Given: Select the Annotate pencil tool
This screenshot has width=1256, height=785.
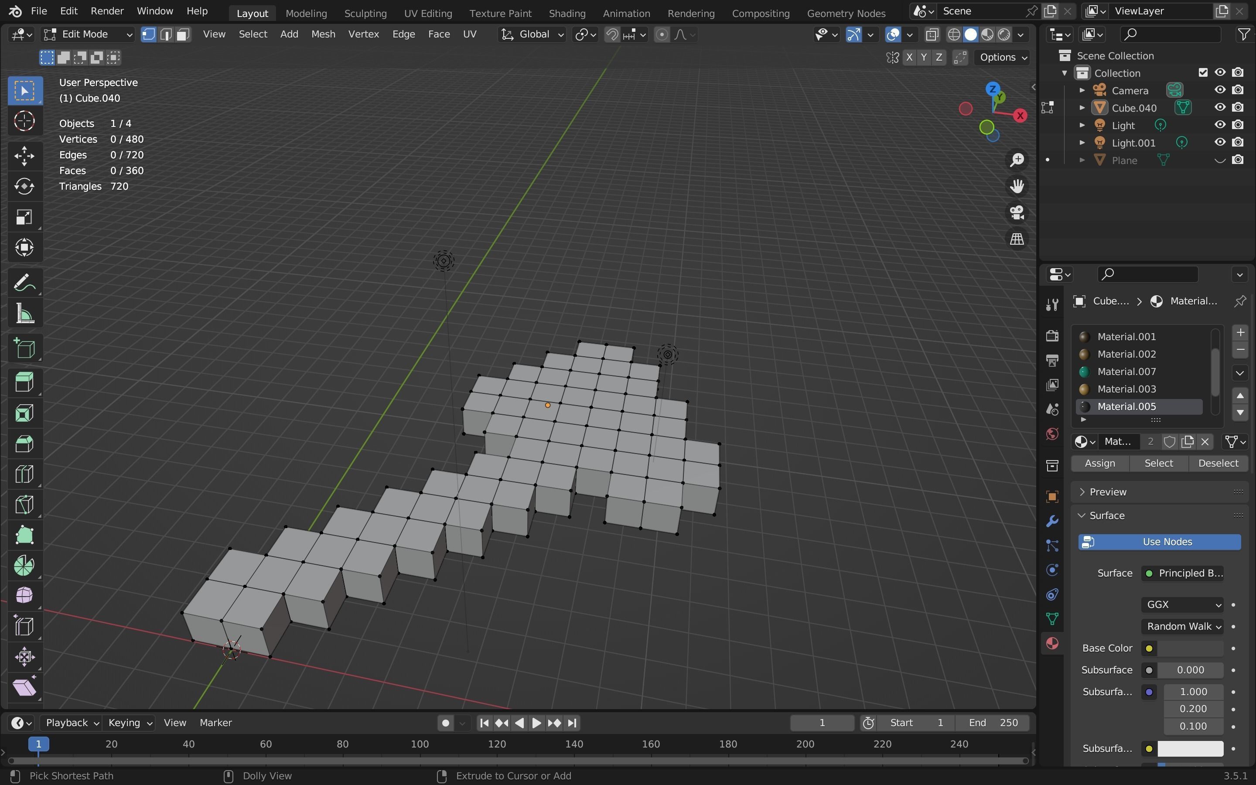Looking at the screenshot, I should [x=24, y=283].
